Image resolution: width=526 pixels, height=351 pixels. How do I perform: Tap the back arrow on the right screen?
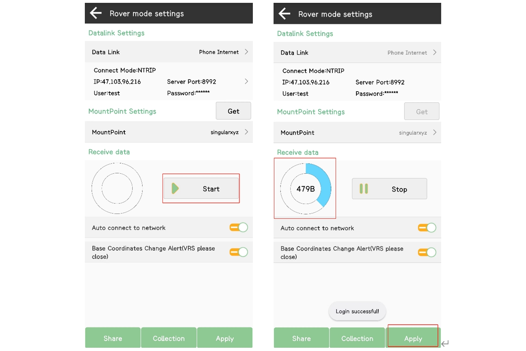[285, 14]
